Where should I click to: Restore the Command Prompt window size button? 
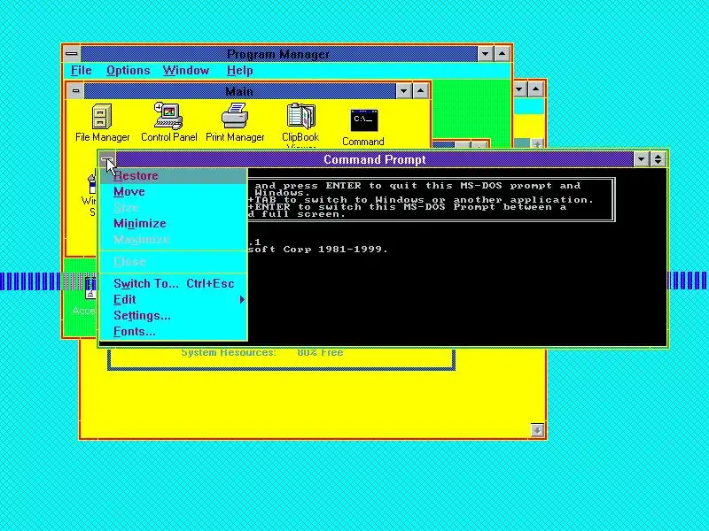(658, 159)
